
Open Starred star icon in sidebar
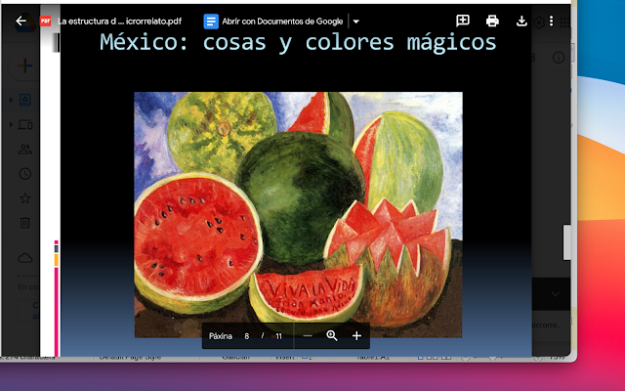click(24, 197)
